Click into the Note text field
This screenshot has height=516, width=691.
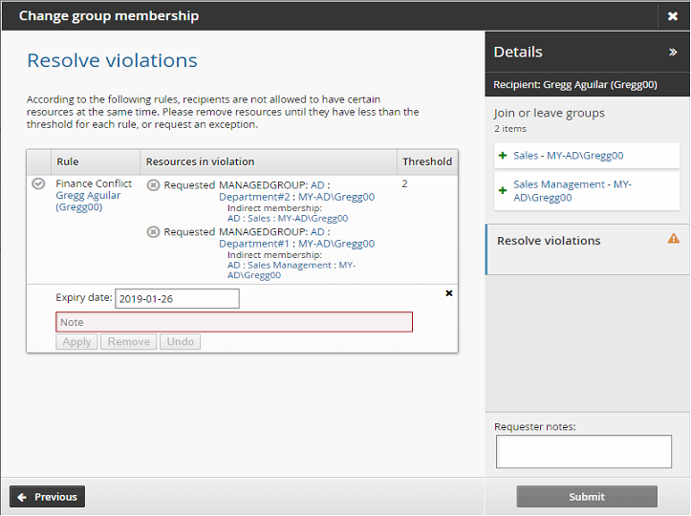point(234,322)
